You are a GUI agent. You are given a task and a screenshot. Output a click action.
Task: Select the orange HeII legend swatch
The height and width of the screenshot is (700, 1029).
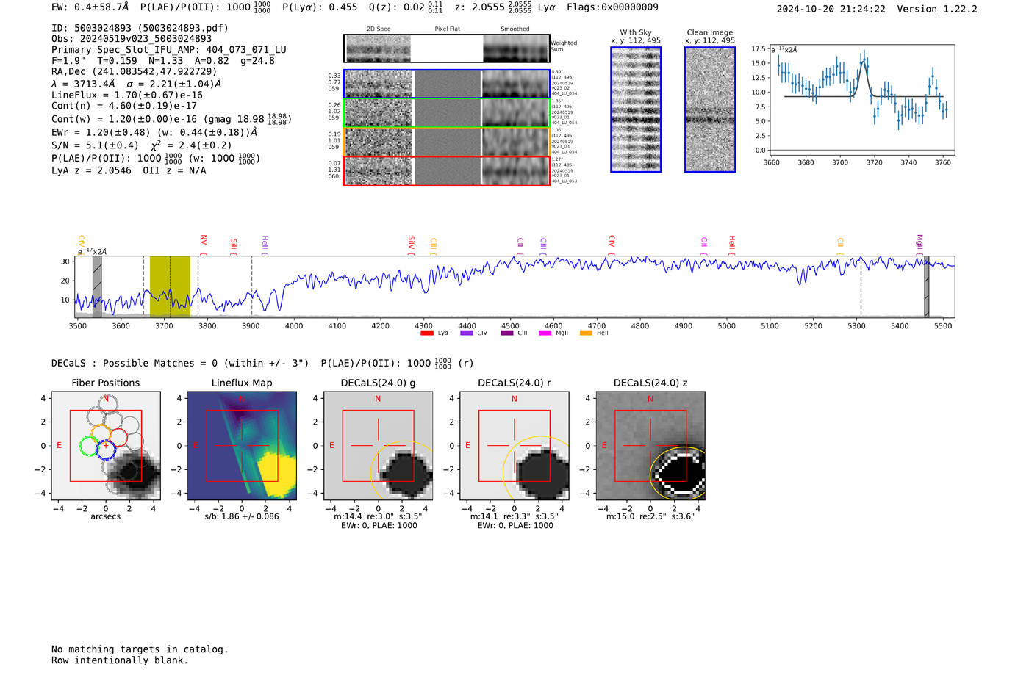pyautogui.click(x=586, y=333)
